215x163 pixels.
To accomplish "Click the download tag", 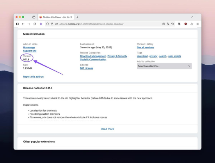I will point(142,56).
